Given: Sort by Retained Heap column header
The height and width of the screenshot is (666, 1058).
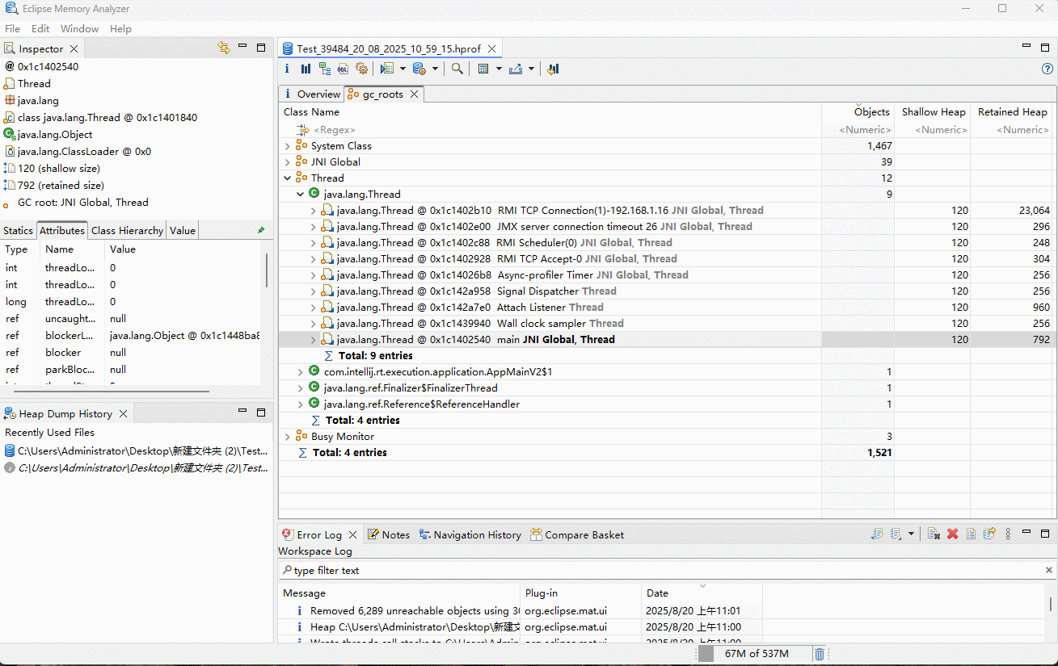Looking at the screenshot, I should pos(1012,112).
